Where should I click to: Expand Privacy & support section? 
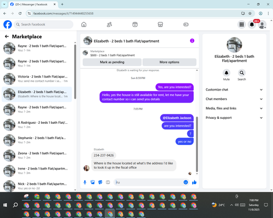[234, 118]
